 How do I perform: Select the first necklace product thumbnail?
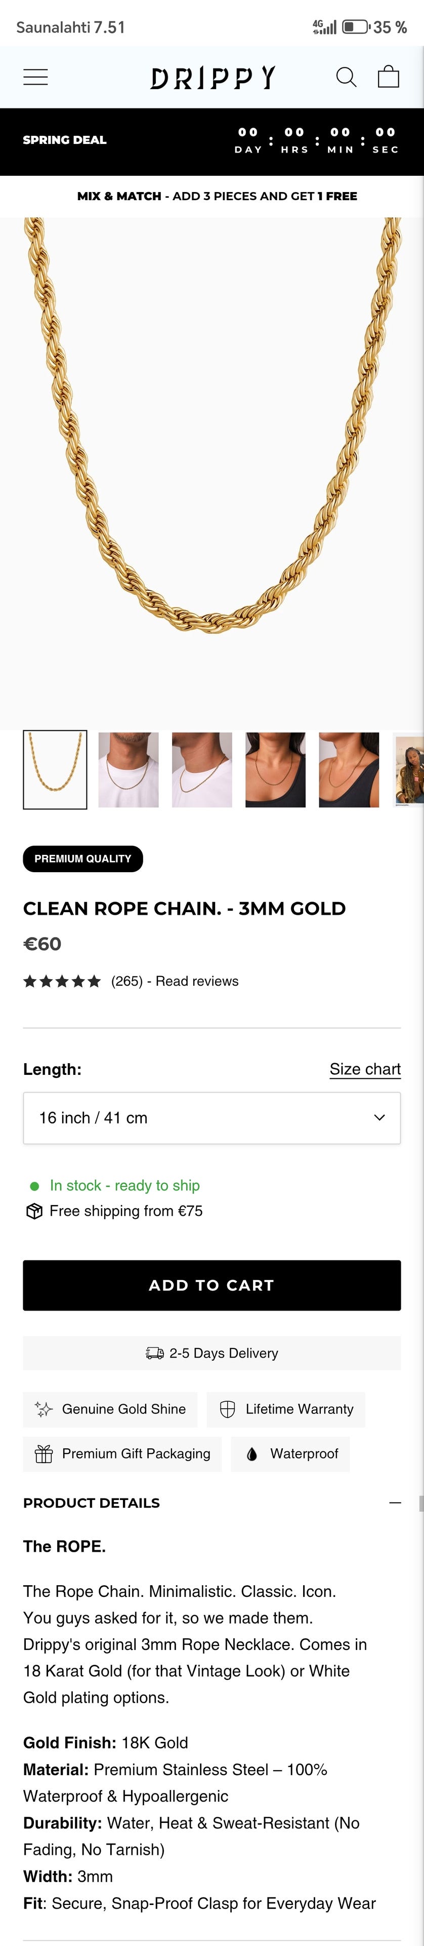(x=55, y=769)
